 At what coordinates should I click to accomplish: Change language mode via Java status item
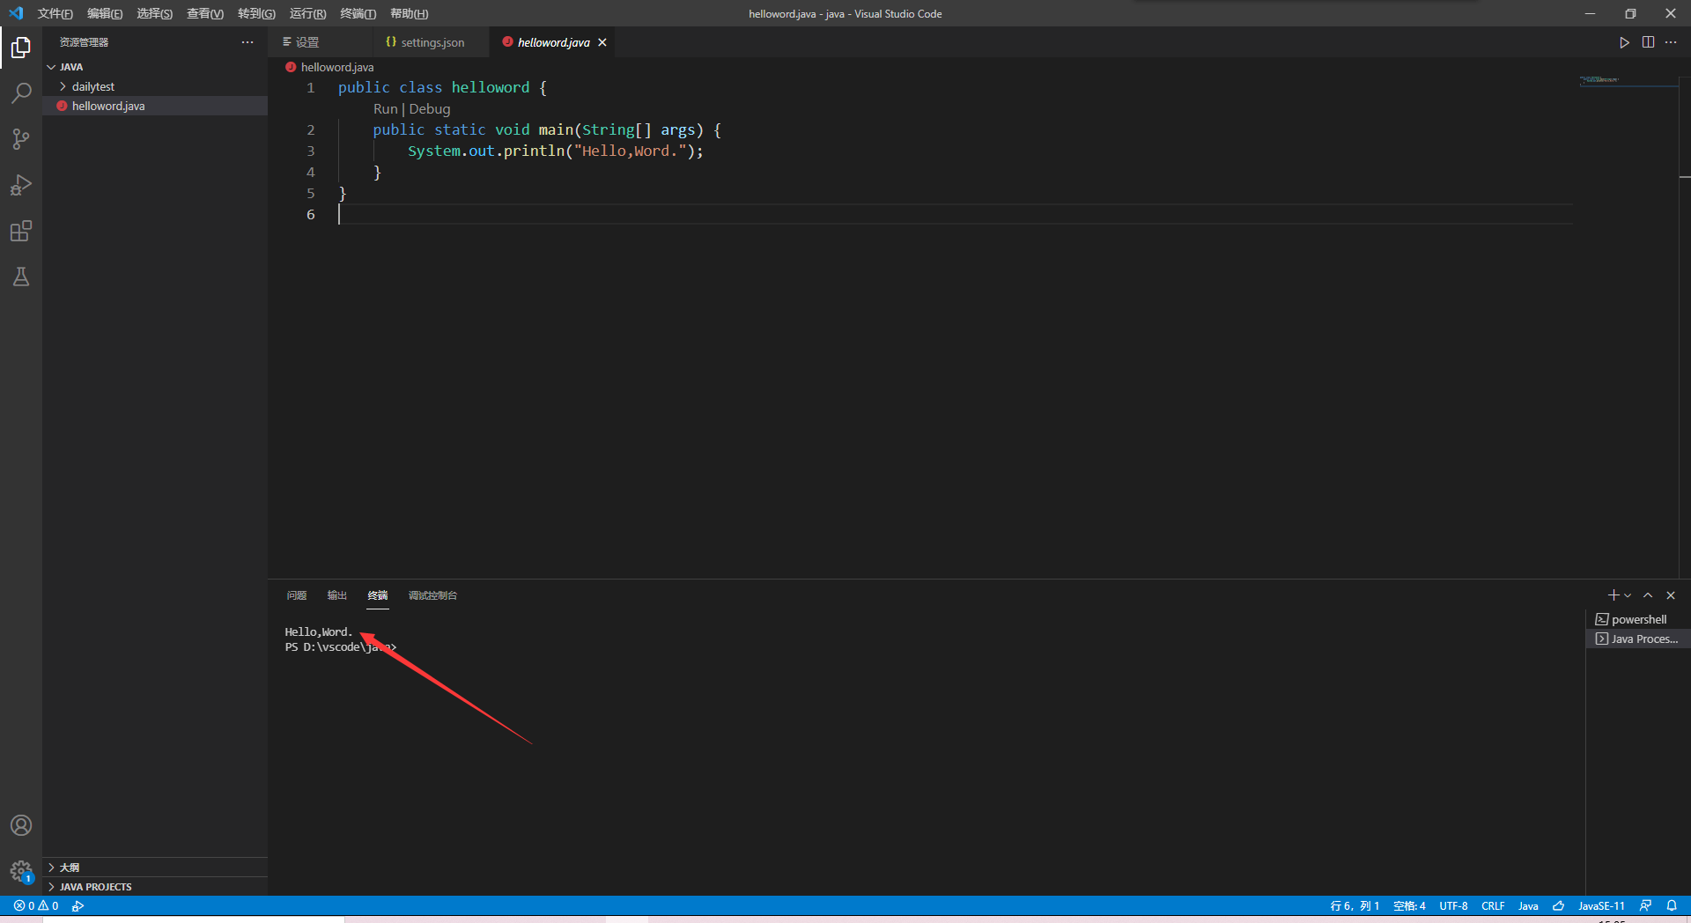(1528, 905)
